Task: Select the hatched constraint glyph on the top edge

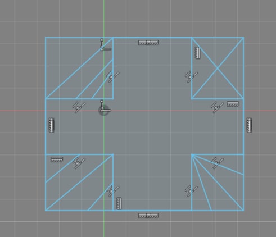Action: (x=148, y=43)
